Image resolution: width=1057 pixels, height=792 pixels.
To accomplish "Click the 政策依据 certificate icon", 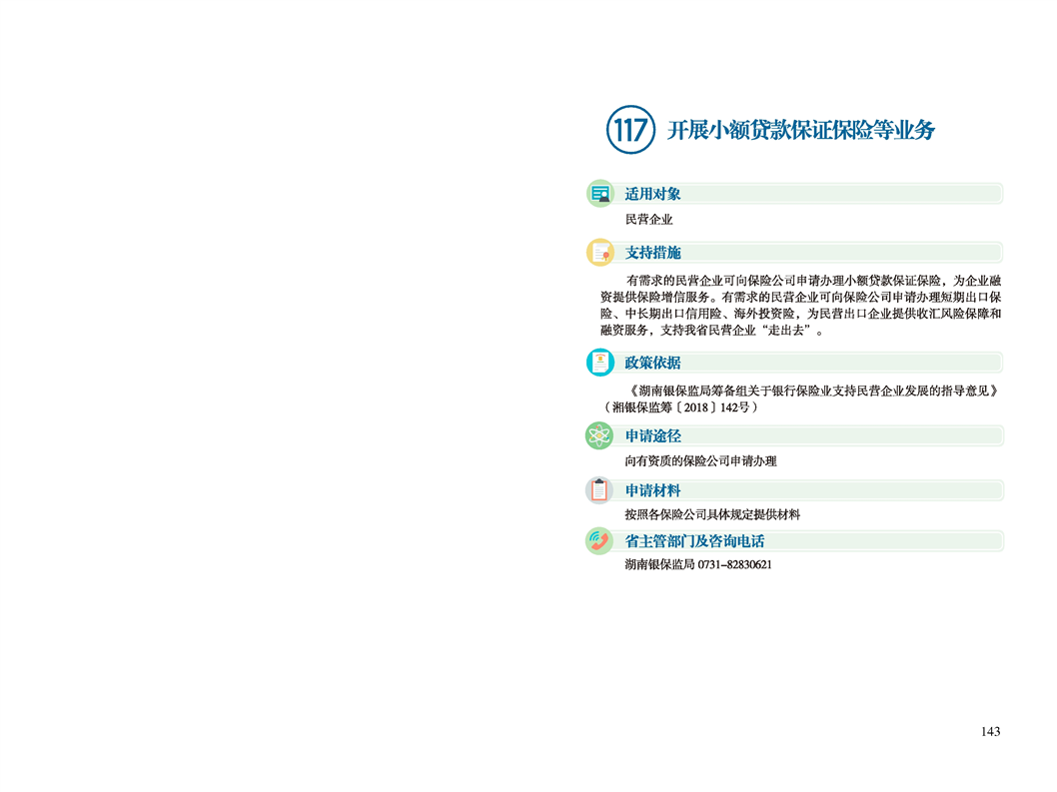I will (x=600, y=362).
